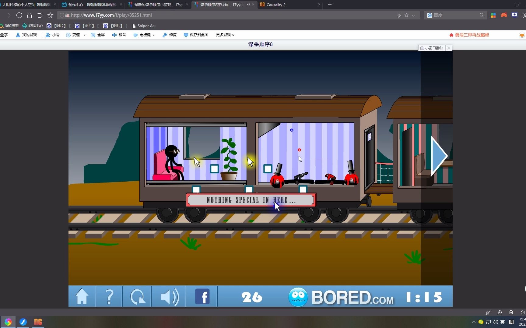The image size is (526, 328).
Task: Click the lightning speed-mode icon in address bar
Action: (399, 15)
